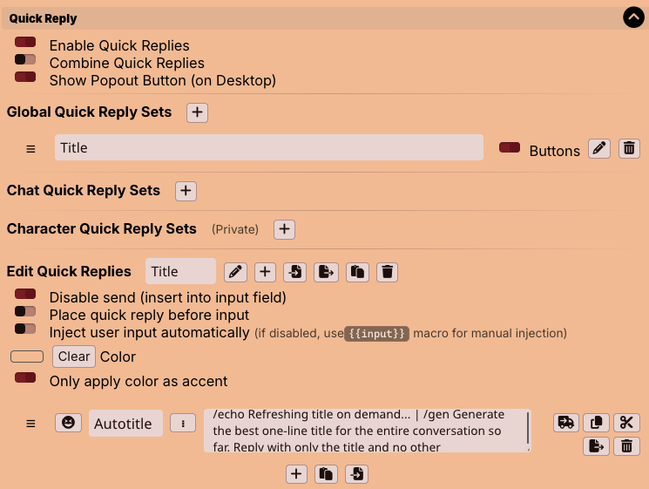
Task: Add a Chat Quick Reply Set
Action: pyautogui.click(x=186, y=191)
